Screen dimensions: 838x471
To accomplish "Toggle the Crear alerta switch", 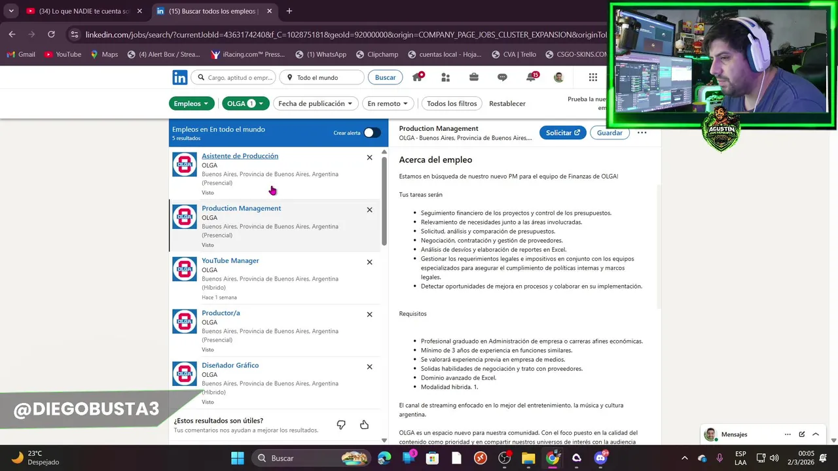I will click(371, 133).
